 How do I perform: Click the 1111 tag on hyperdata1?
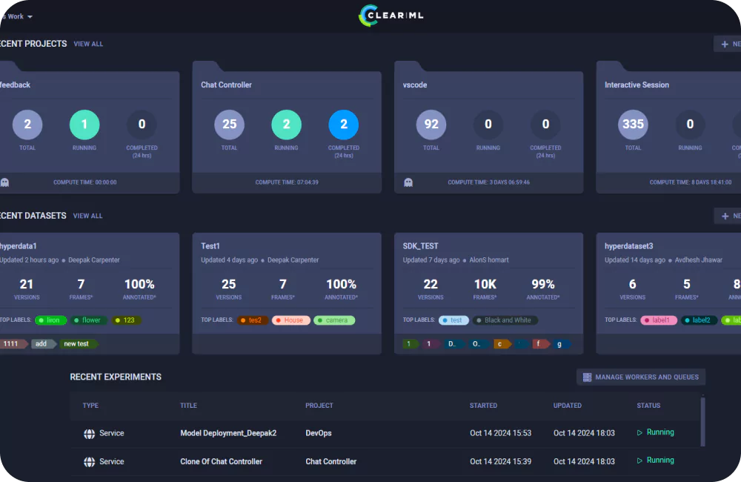click(x=13, y=344)
